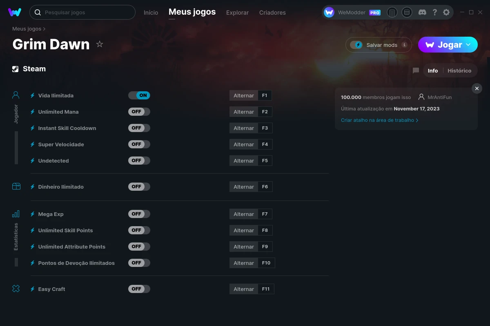Click the Steam platform icon
This screenshot has width=490, height=326.
tap(16, 69)
